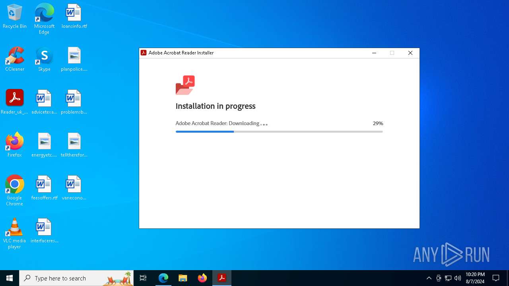Image resolution: width=509 pixels, height=286 pixels.
Task: Close the Adobe Acrobat Reader Installer
Action: (410, 53)
